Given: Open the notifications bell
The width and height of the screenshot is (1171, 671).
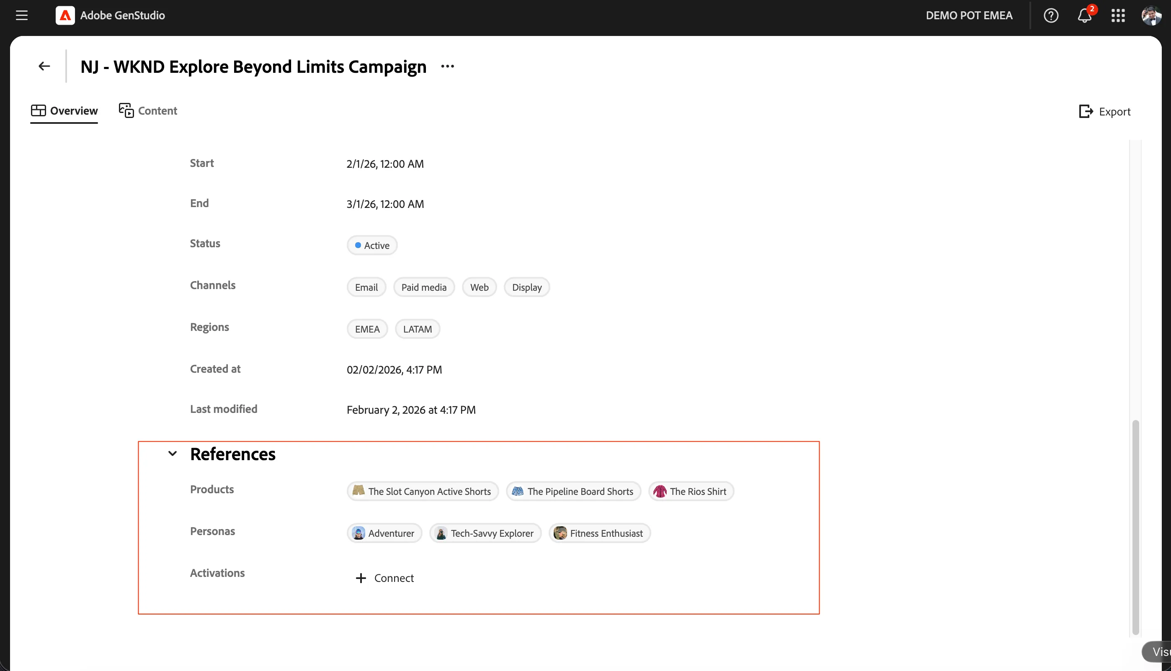Looking at the screenshot, I should click(x=1084, y=15).
